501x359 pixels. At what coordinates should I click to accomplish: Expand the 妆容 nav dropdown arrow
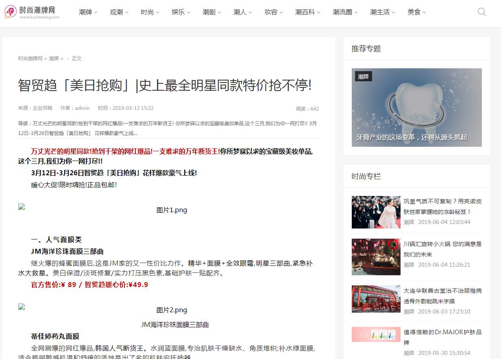coord(281,13)
